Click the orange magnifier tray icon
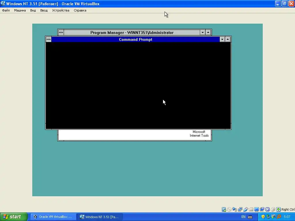The width and height of the screenshot is (295, 221). 279,217
